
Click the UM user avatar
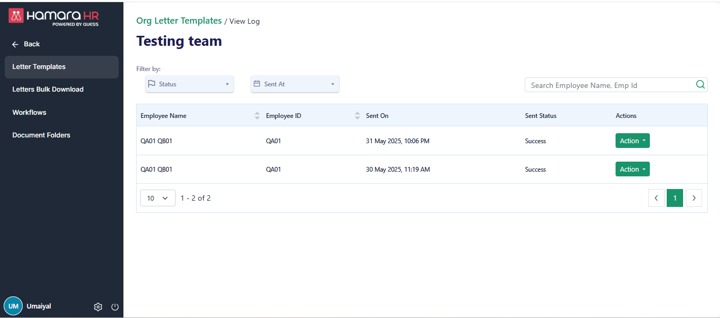(x=13, y=306)
